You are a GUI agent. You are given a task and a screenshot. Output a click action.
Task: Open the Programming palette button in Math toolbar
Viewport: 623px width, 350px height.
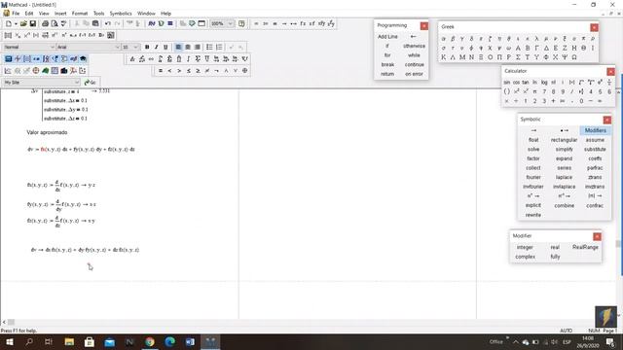coord(64,58)
